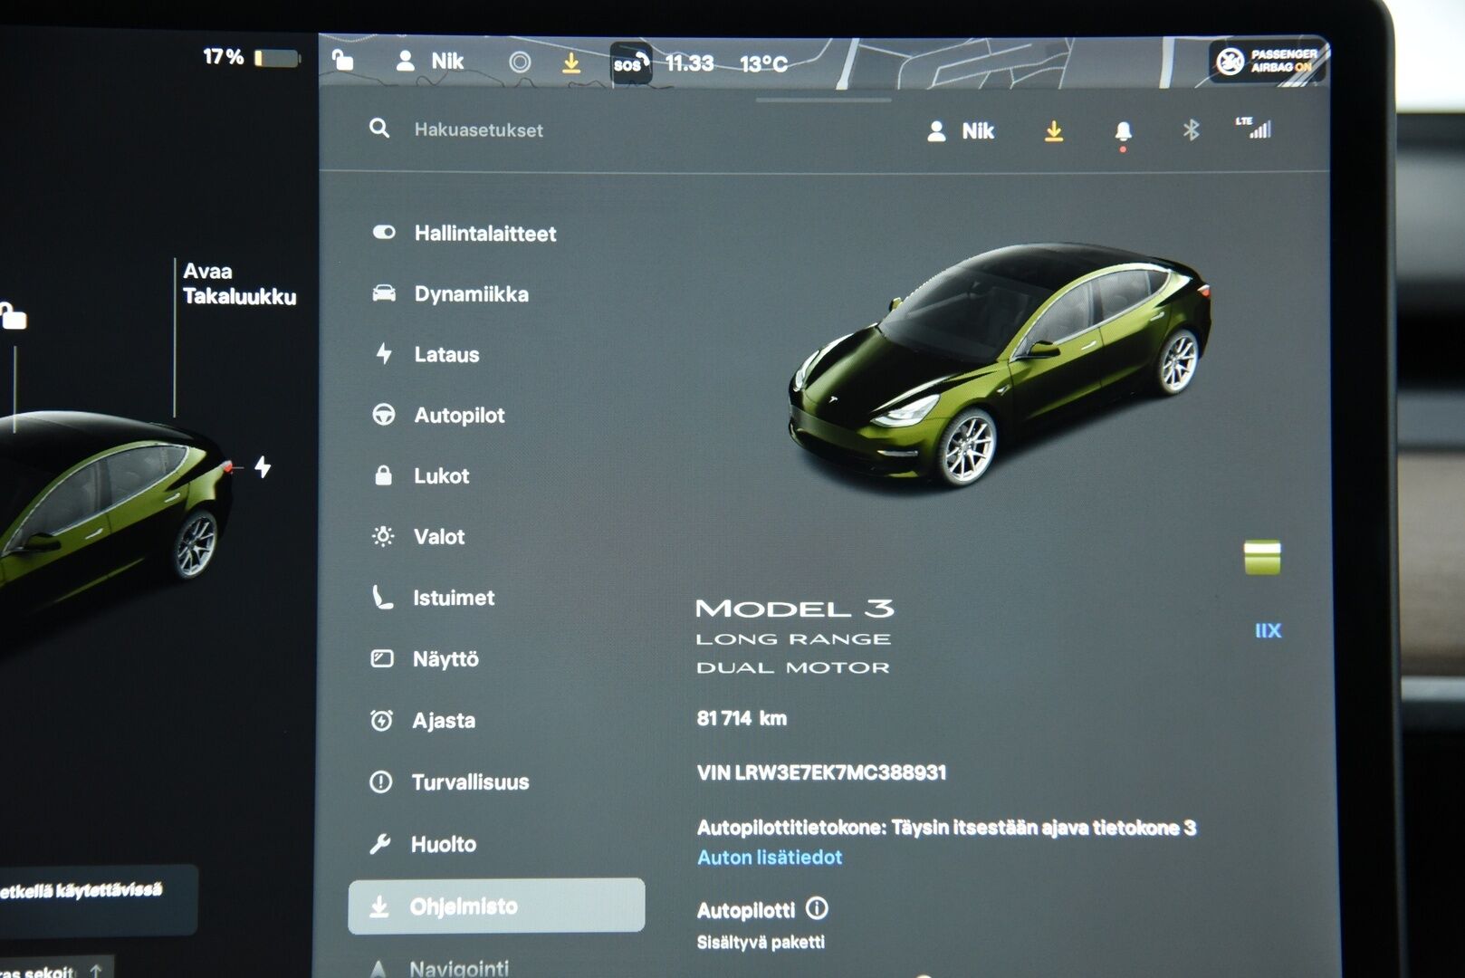1465x978 pixels.
Task: Open Autopilot settings
Action: [x=438, y=415]
